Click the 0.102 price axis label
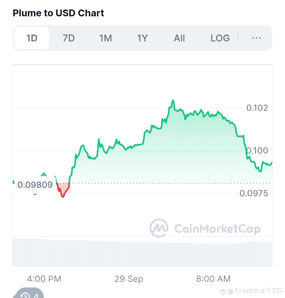Image resolution: width=285 pixels, height=298 pixels. pos(257,108)
